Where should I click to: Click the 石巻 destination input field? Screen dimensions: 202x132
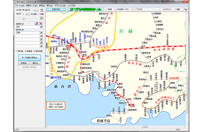(28, 33)
